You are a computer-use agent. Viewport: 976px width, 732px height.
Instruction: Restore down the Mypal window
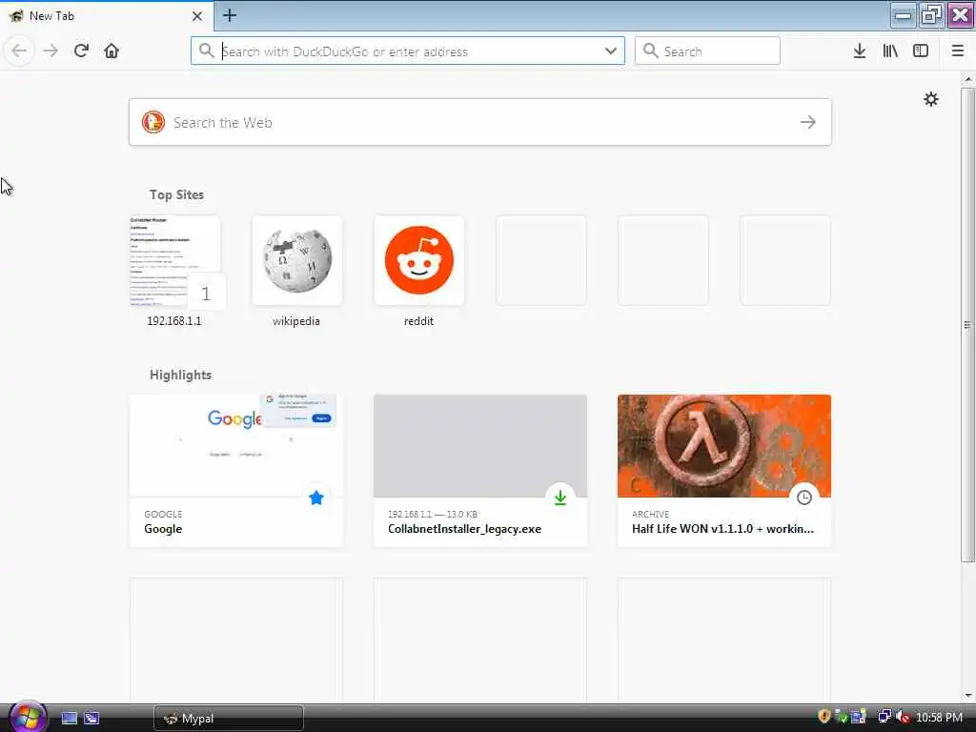[931, 15]
